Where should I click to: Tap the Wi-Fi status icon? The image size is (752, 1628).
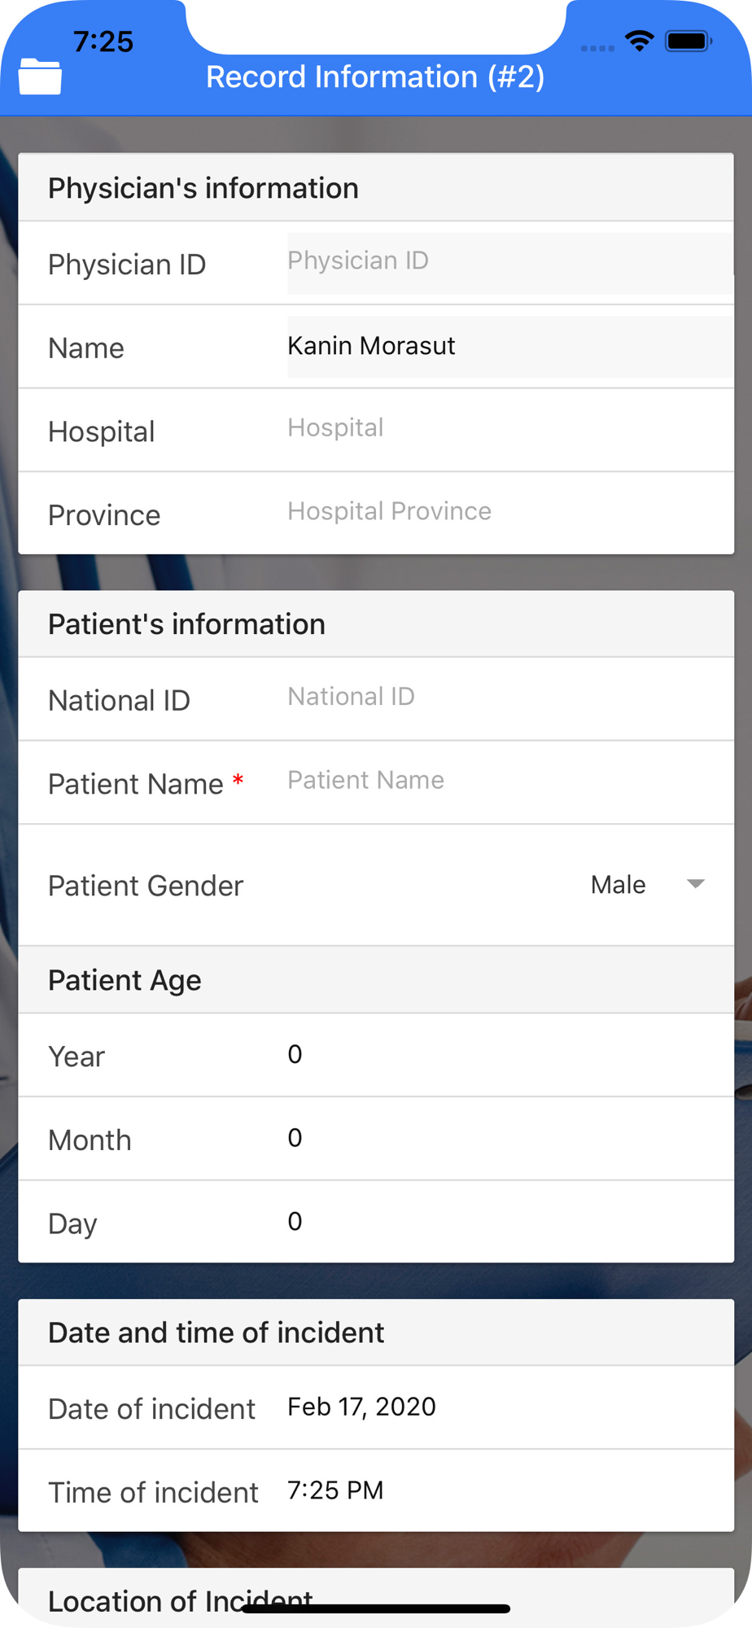click(640, 41)
